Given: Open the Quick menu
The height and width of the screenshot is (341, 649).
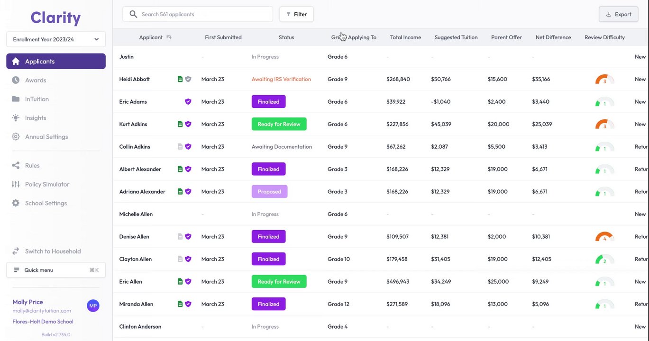Looking at the screenshot, I should point(56,270).
